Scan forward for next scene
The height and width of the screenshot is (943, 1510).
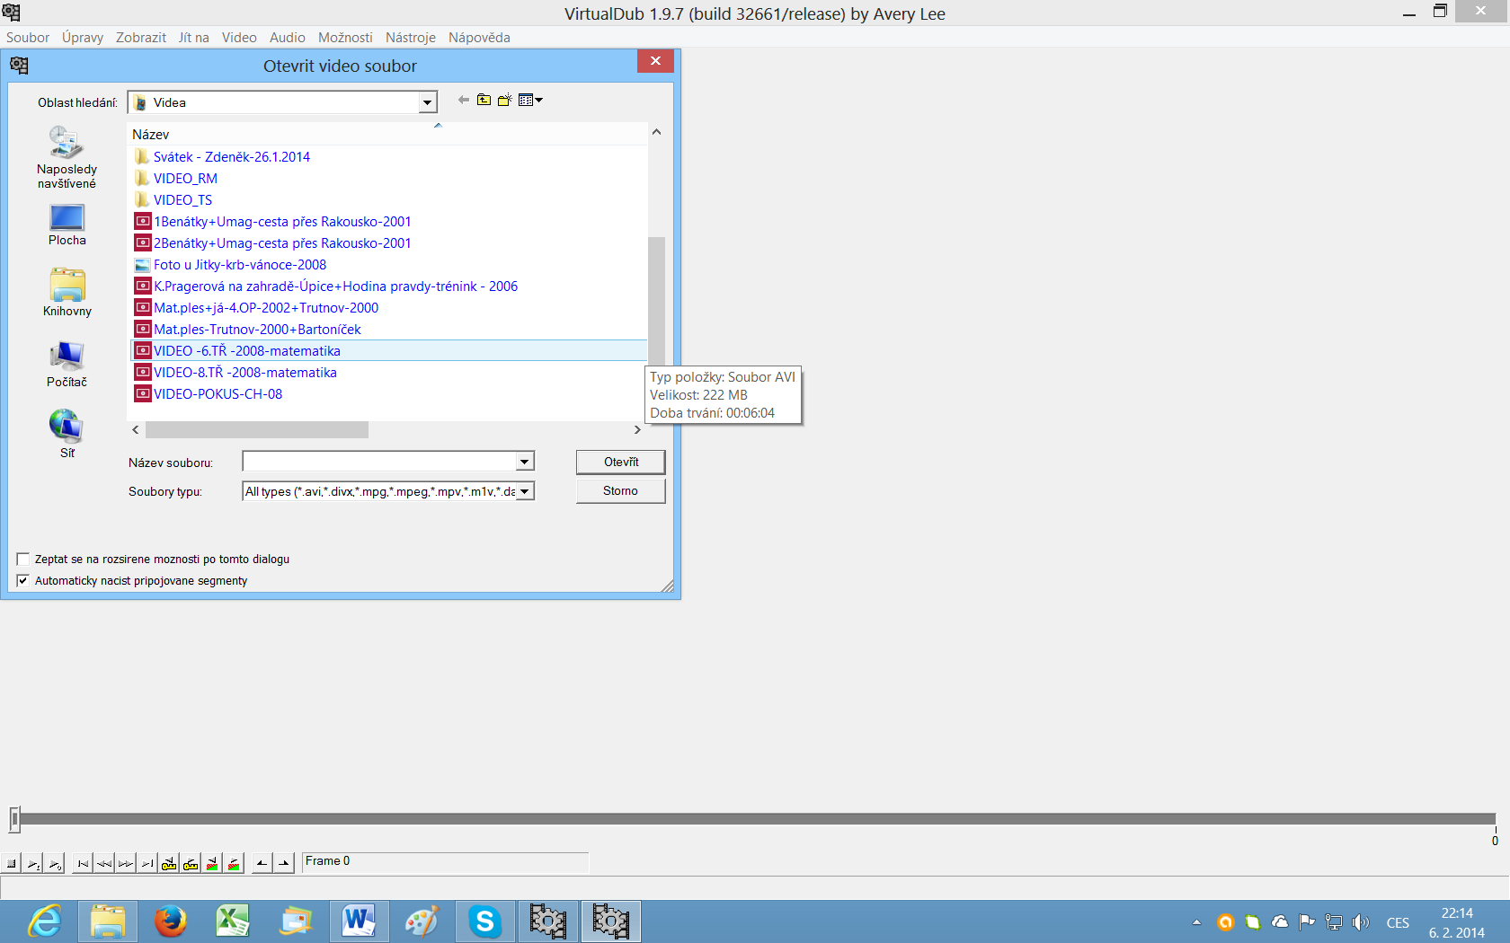click(x=234, y=864)
